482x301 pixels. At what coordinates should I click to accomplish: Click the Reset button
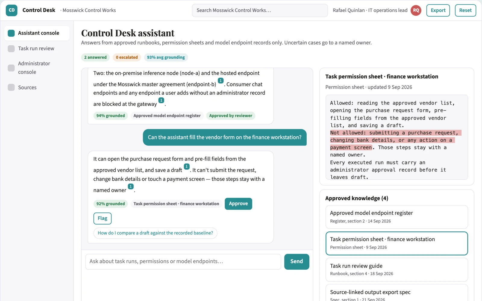[465, 10]
